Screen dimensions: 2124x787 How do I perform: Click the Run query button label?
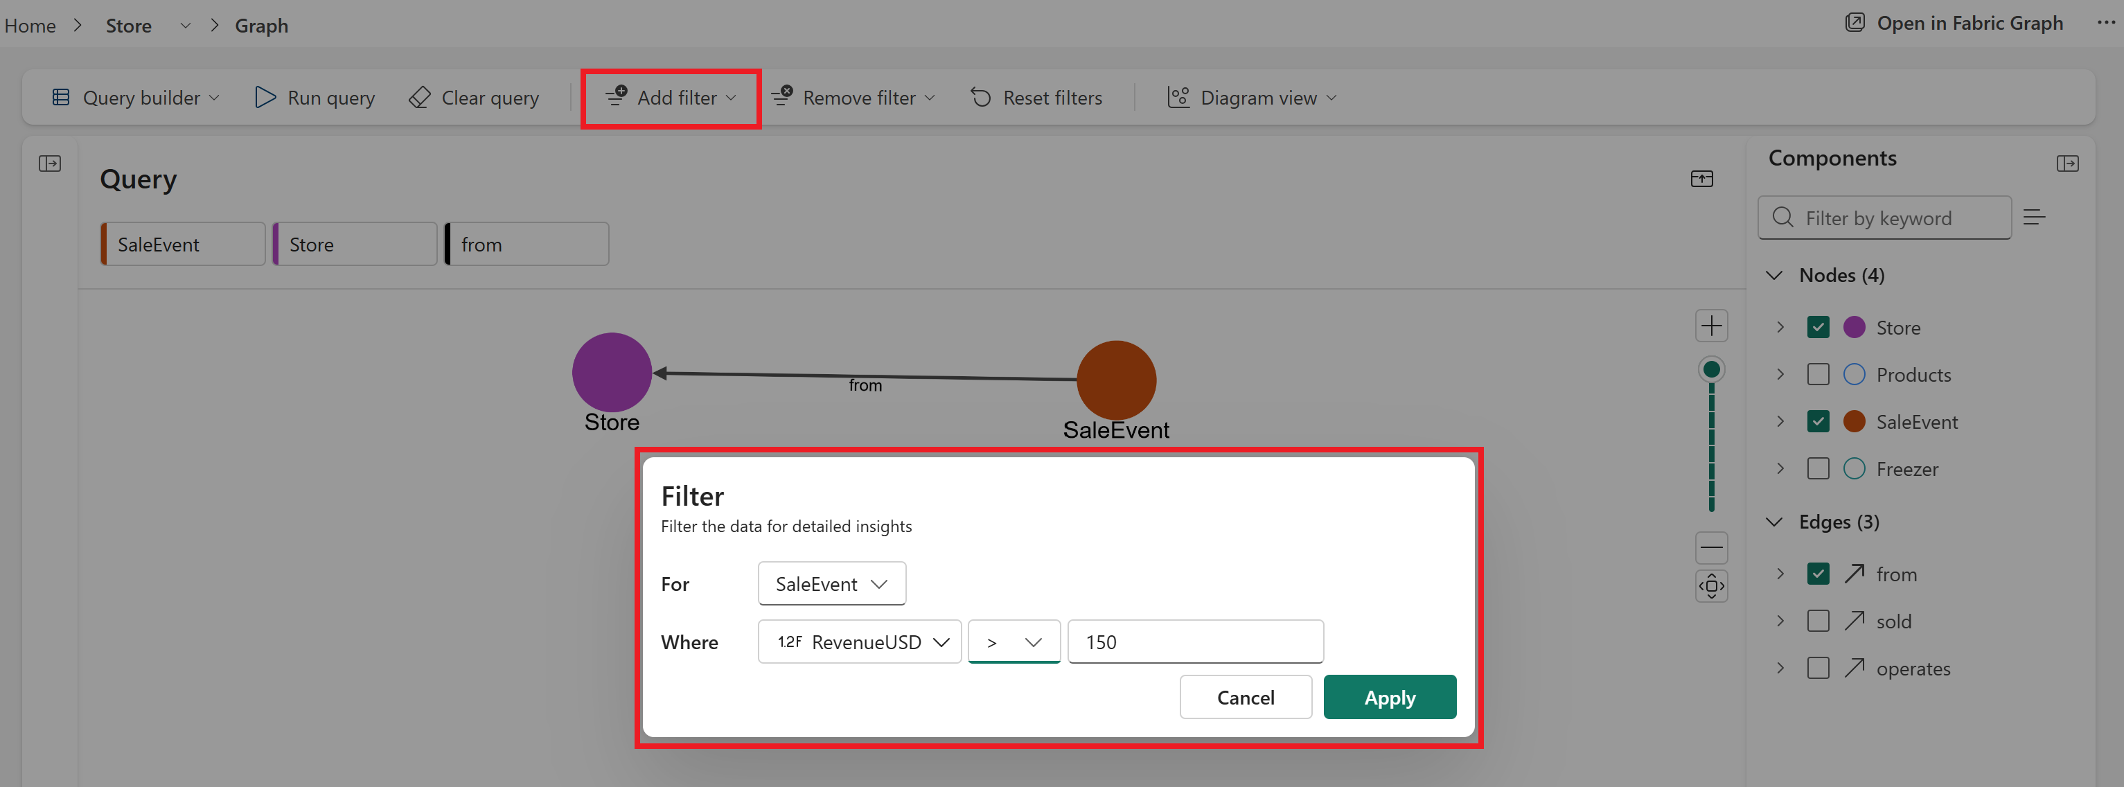330,98
